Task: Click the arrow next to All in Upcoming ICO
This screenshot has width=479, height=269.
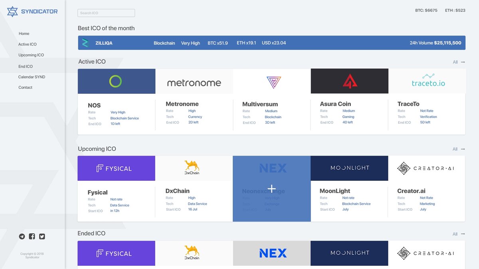Action: tap(463, 149)
